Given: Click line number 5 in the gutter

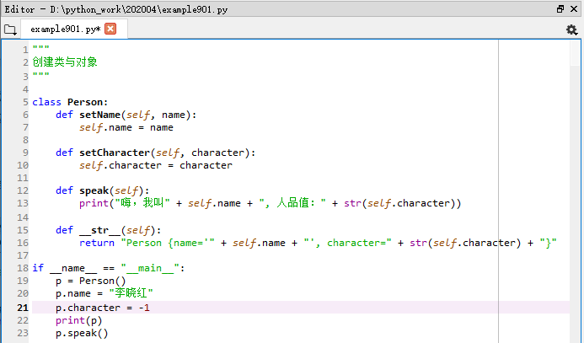Looking at the screenshot, I should (25, 102).
